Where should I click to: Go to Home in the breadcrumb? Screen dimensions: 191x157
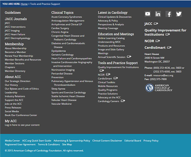24,4
